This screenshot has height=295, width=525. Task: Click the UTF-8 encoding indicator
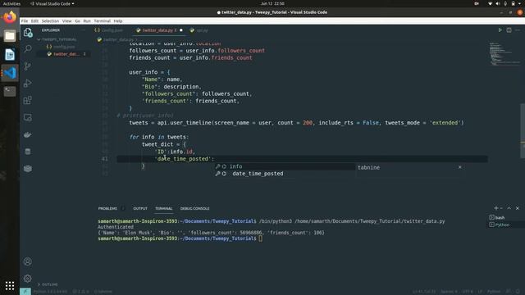coord(468,292)
